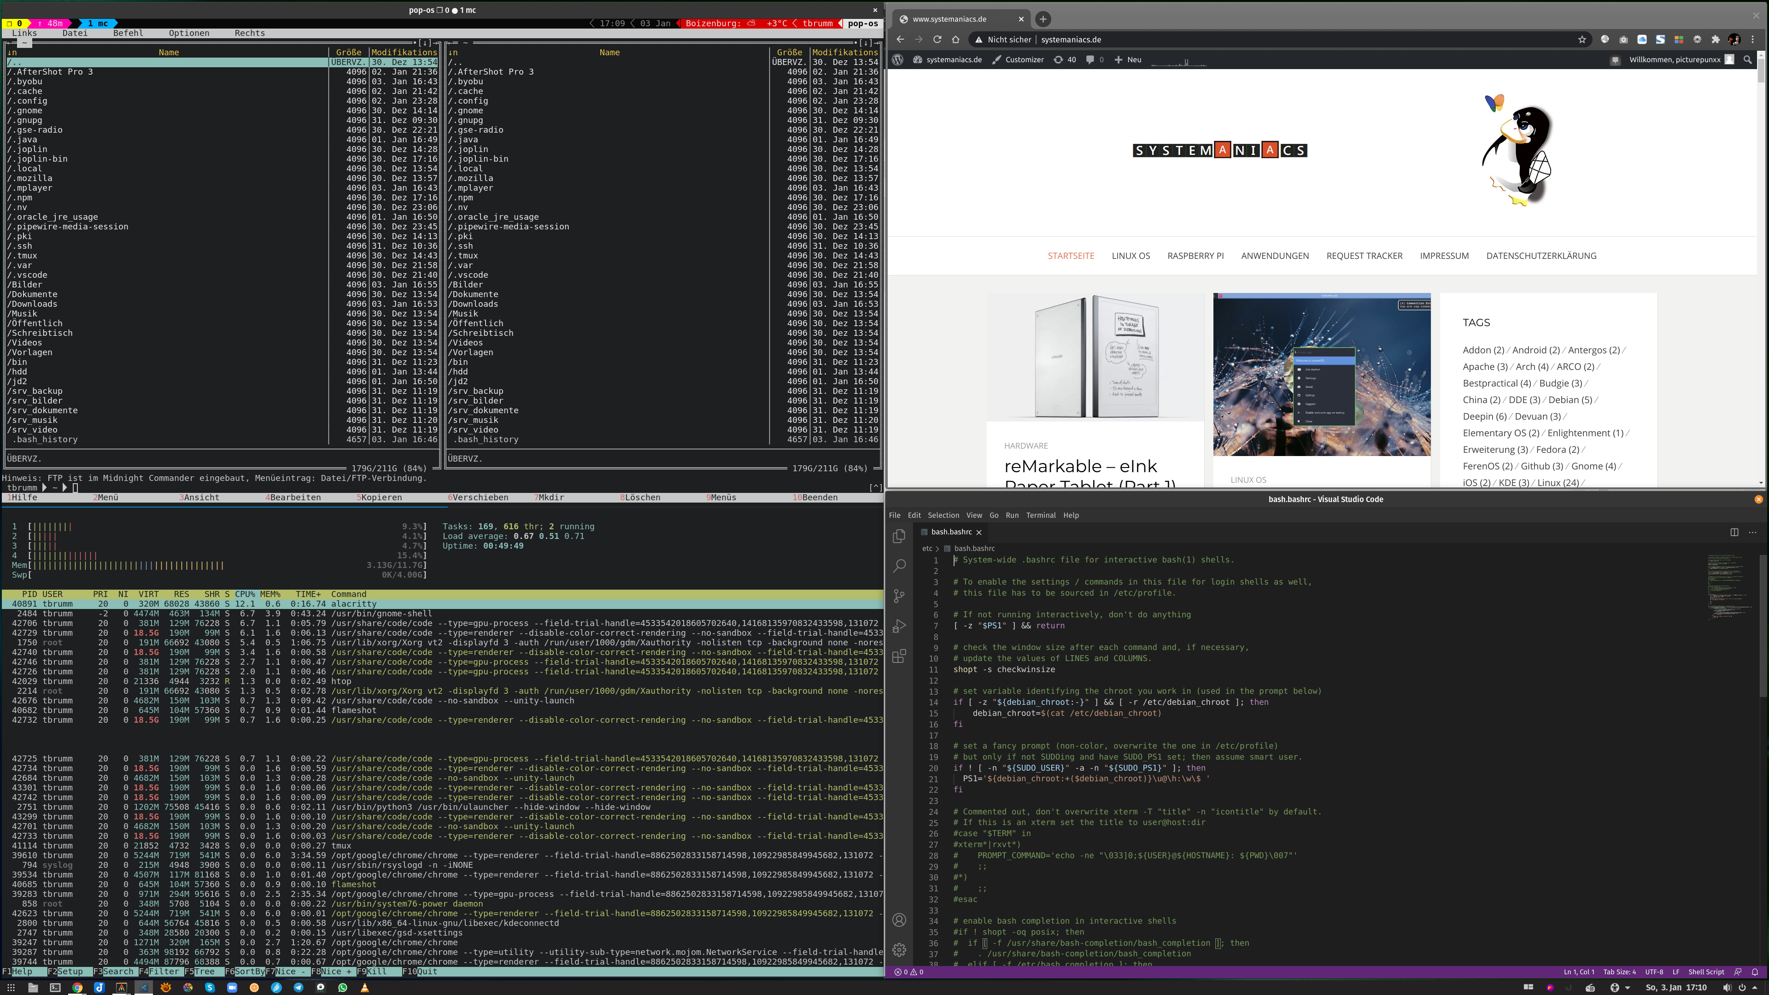Click the Chrome reload button
Image resolution: width=1769 pixels, height=995 pixels.
937,40
